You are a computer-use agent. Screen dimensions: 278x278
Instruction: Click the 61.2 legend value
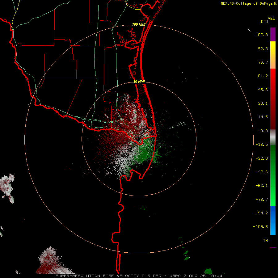click(263, 76)
